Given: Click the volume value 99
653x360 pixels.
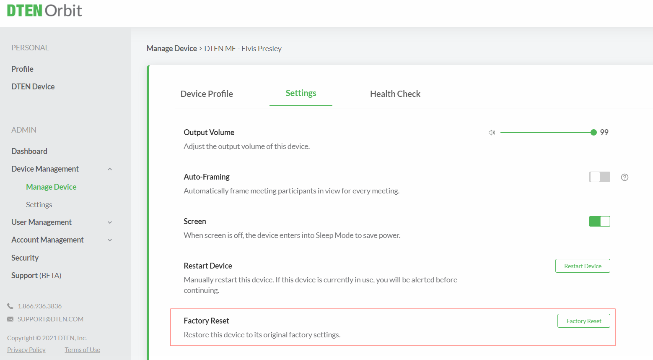Looking at the screenshot, I should (604, 132).
